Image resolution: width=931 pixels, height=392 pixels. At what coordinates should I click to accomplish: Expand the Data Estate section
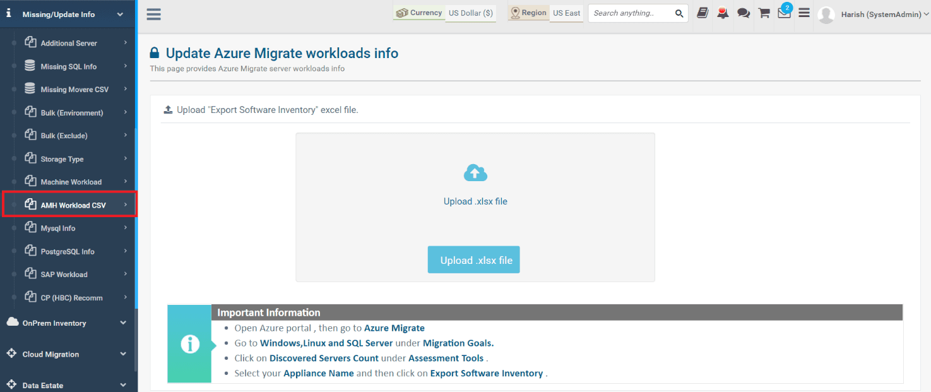(x=68, y=384)
